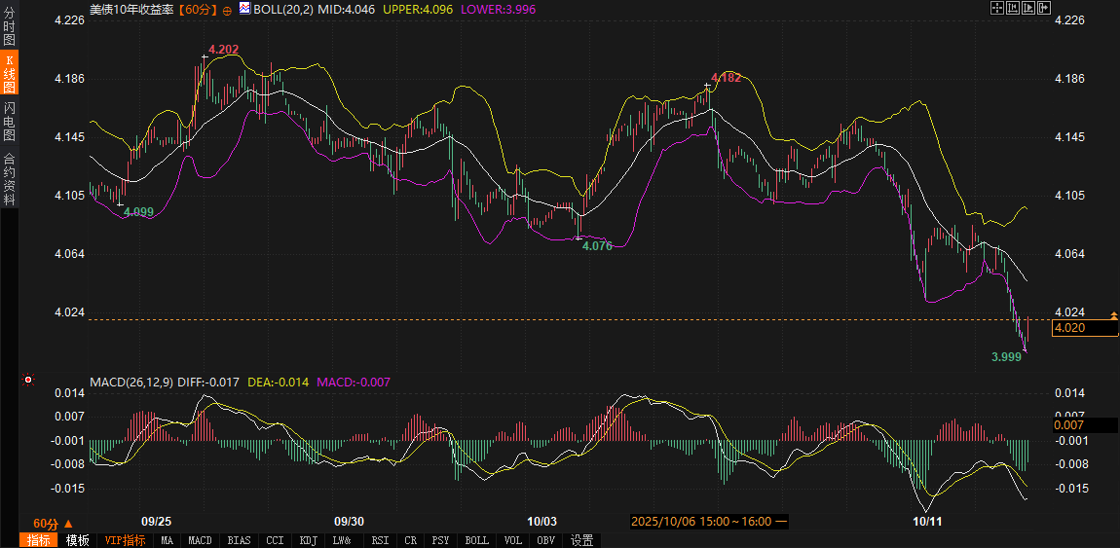The image size is (1120, 548).
Task: Click the panel export arrow icon
Action: click(x=1046, y=8)
